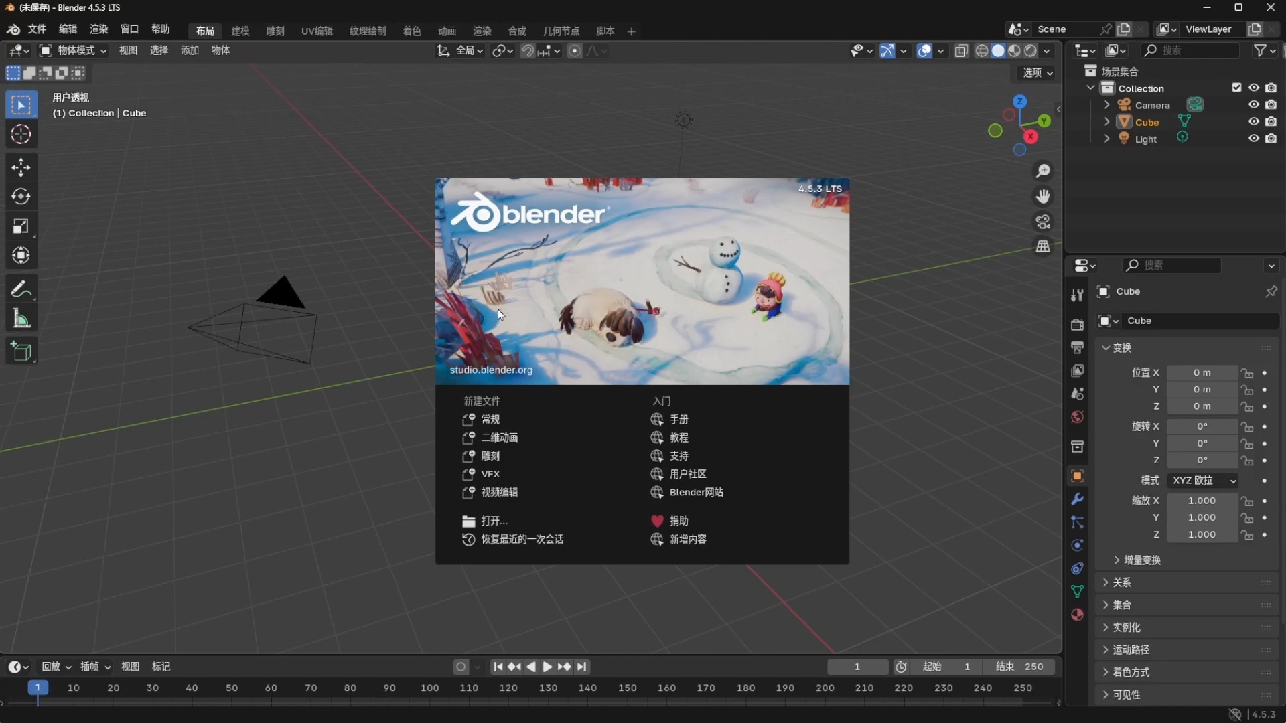Screen dimensions: 1286x723
Task: Open the Particles properties tab
Action: click(1077, 522)
